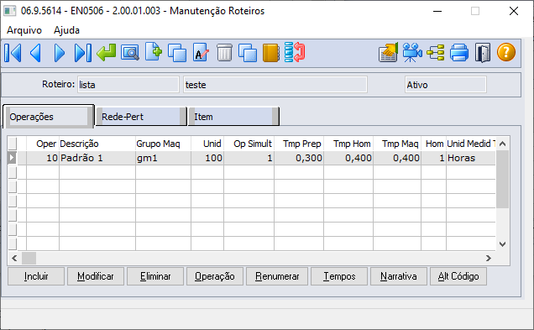Go to the first record
The height and width of the screenshot is (330, 534).
tap(13, 53)
